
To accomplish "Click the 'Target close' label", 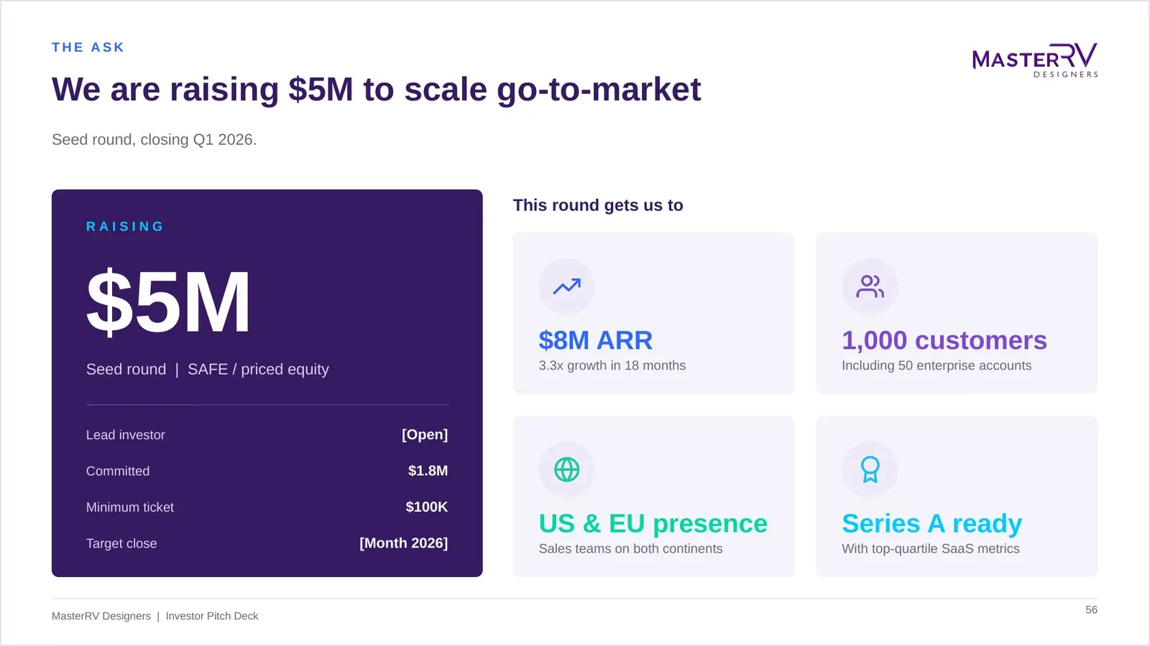I will (x=121, y=543).
